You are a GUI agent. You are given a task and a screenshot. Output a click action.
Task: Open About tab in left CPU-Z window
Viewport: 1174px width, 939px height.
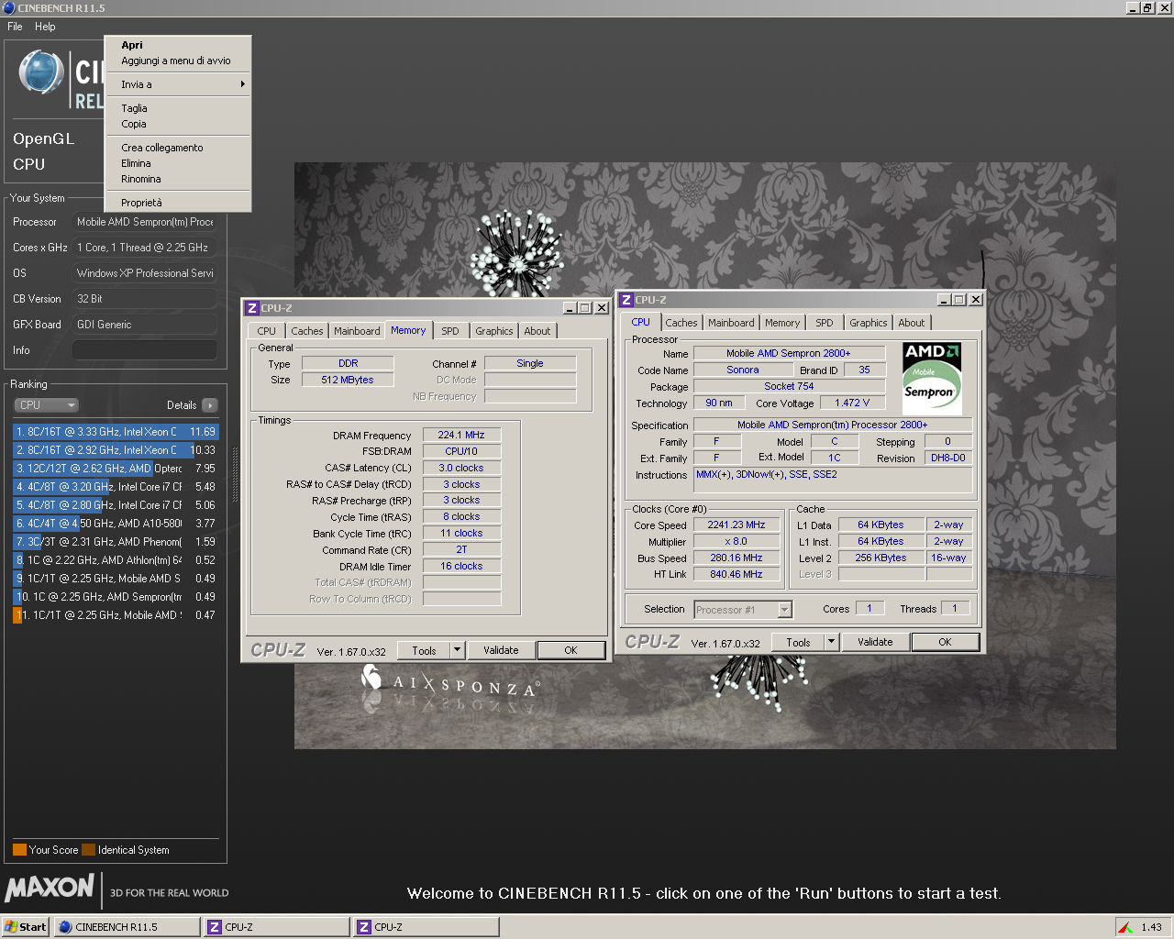pos(537,331)
